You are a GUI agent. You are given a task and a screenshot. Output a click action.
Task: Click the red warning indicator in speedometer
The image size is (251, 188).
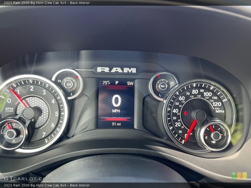coord(186,113)
